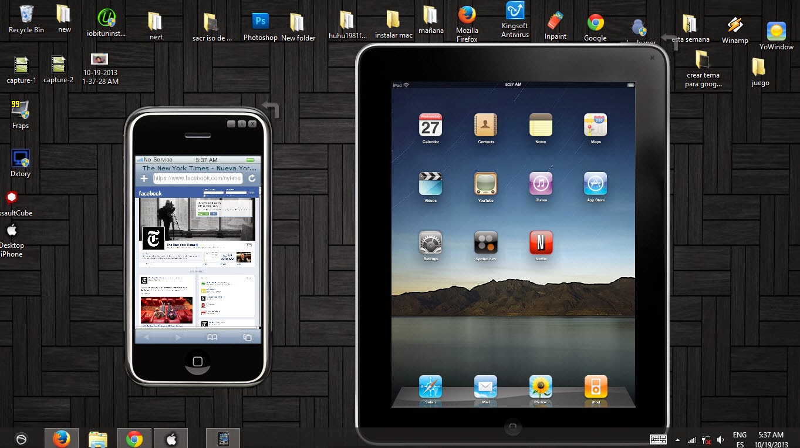Select the capture-2 video file
This screenshot has height=448, width=800.
pos(58,70)
